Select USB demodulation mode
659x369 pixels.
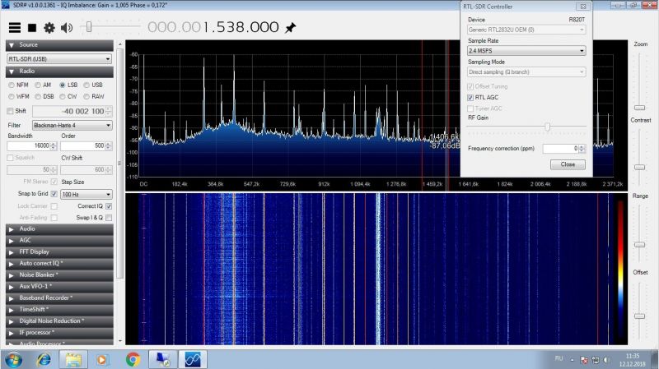click(93, 85)
